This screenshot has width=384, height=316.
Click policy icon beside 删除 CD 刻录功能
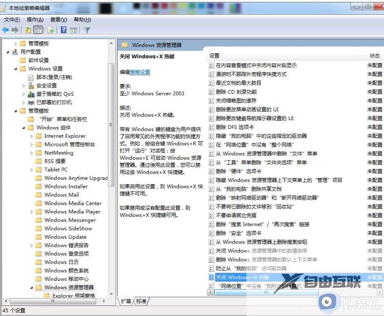click(211, 92)
